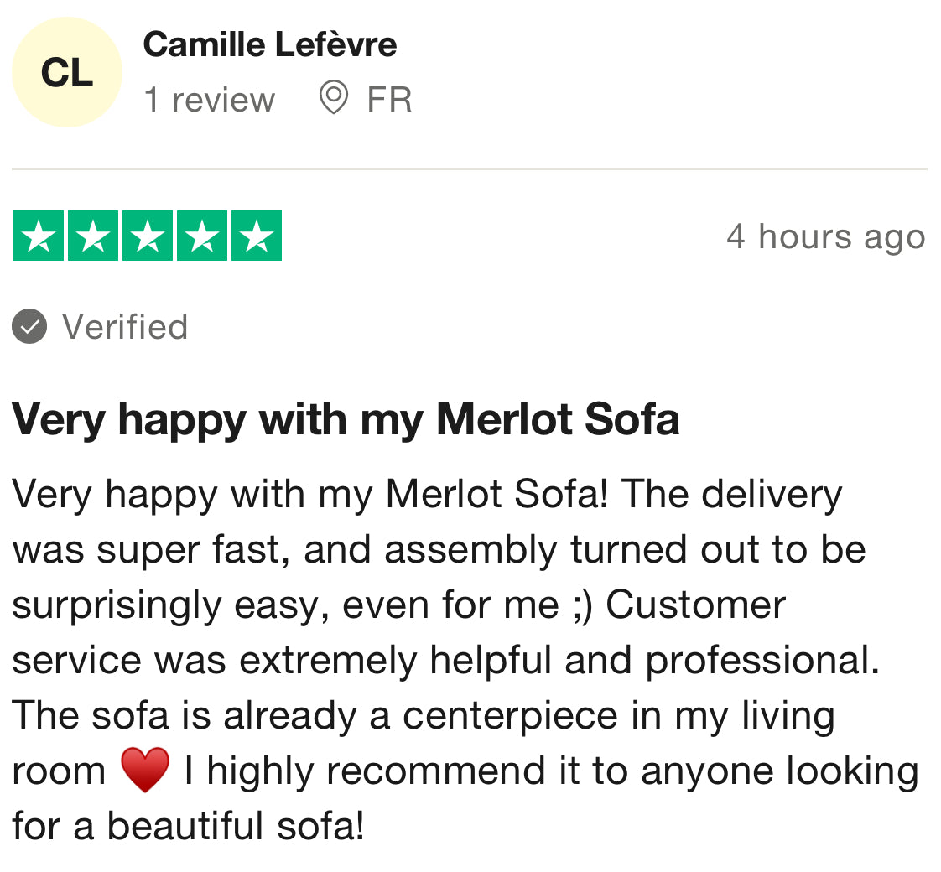Open the bold review title heading
Screen dimensions: 941x872
click(x=345, y=418)
